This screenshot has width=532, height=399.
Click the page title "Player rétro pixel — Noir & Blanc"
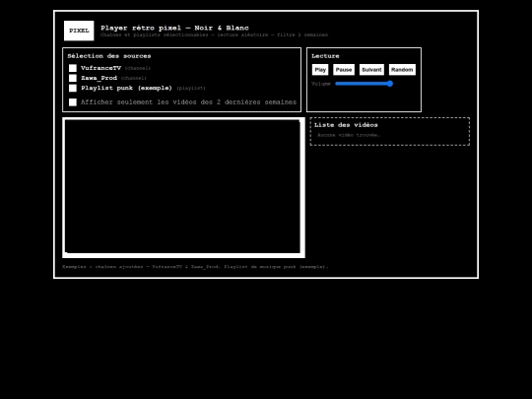click(x=174, y=28)
